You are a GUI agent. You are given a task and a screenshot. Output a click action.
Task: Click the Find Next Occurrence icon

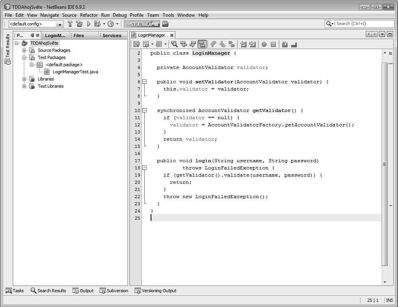click(193, 44)
